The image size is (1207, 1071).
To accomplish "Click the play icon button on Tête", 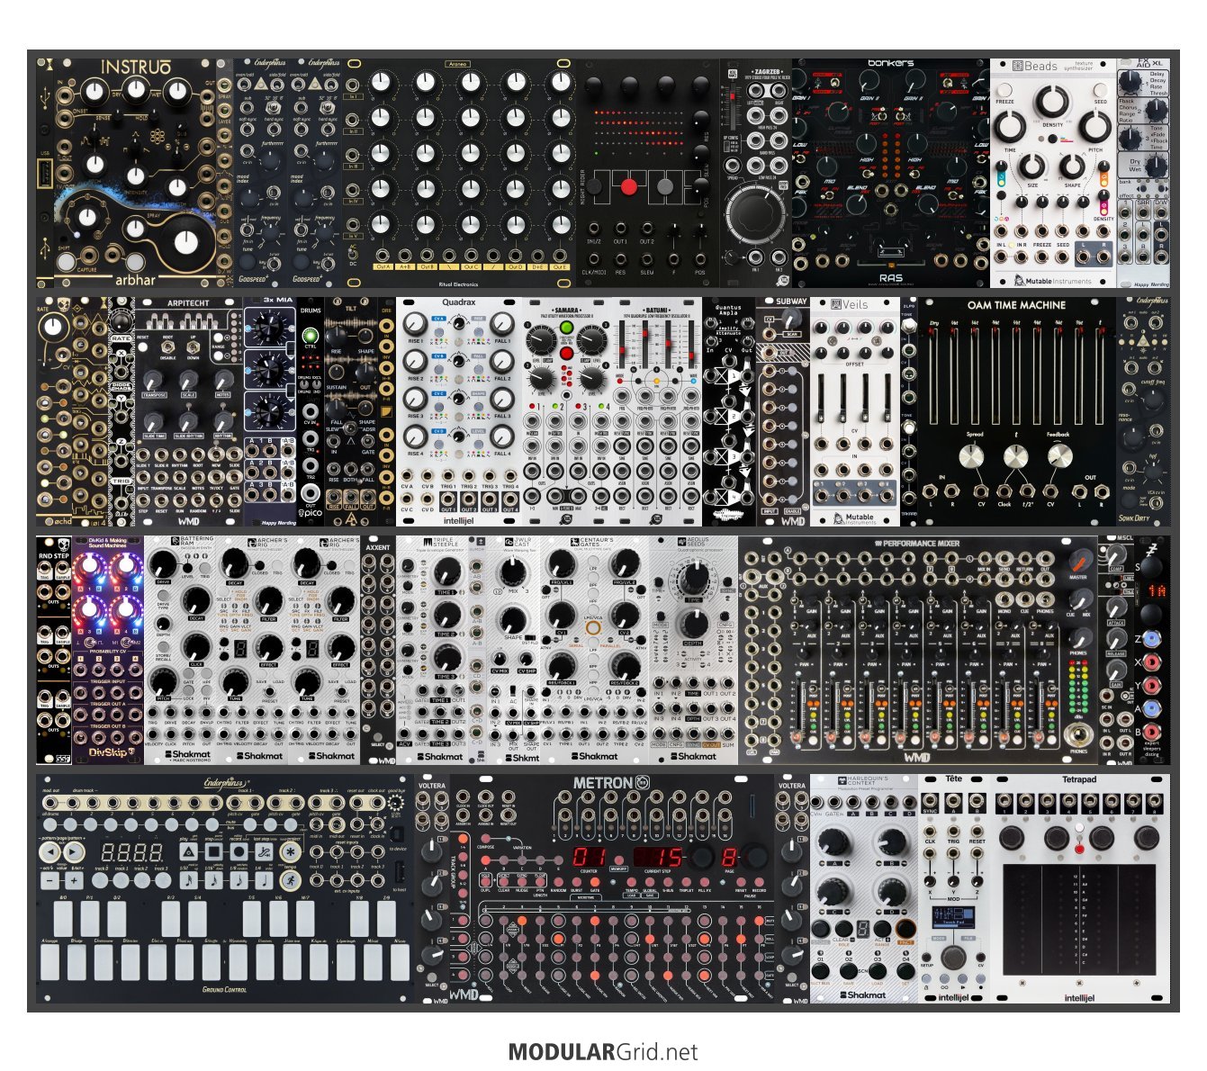I will [962, 978].
